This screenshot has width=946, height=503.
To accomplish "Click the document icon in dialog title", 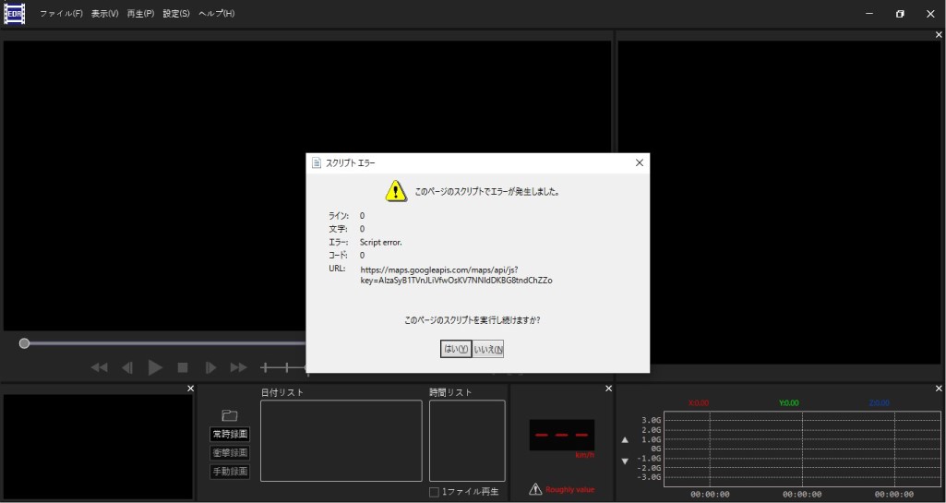I will 317,162.
